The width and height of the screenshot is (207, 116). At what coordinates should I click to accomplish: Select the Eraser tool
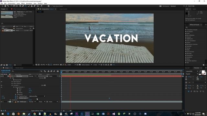click(x=35, y=6)
